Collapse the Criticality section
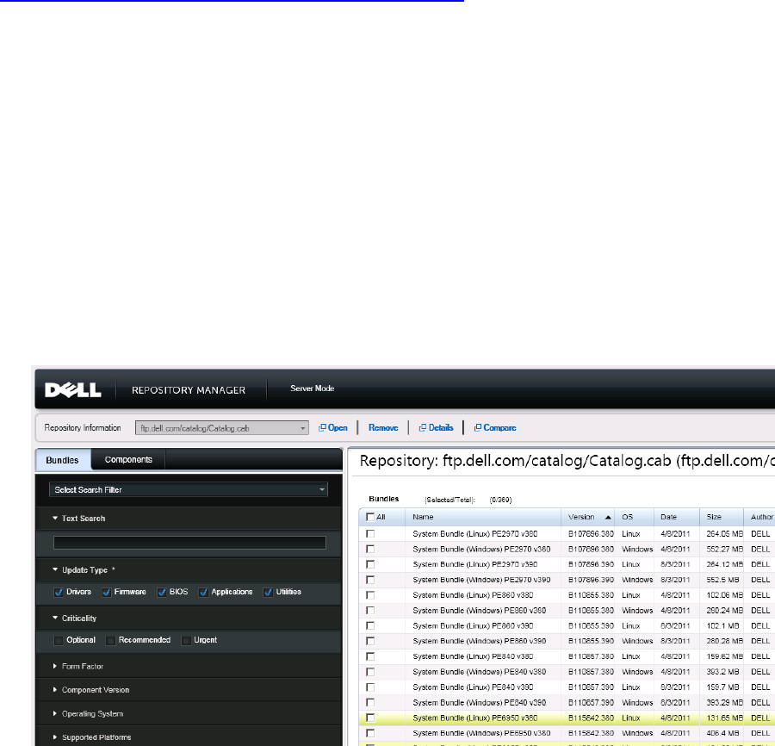The width and height of the screenshot is (775, 746). click(x=55, y=618)
